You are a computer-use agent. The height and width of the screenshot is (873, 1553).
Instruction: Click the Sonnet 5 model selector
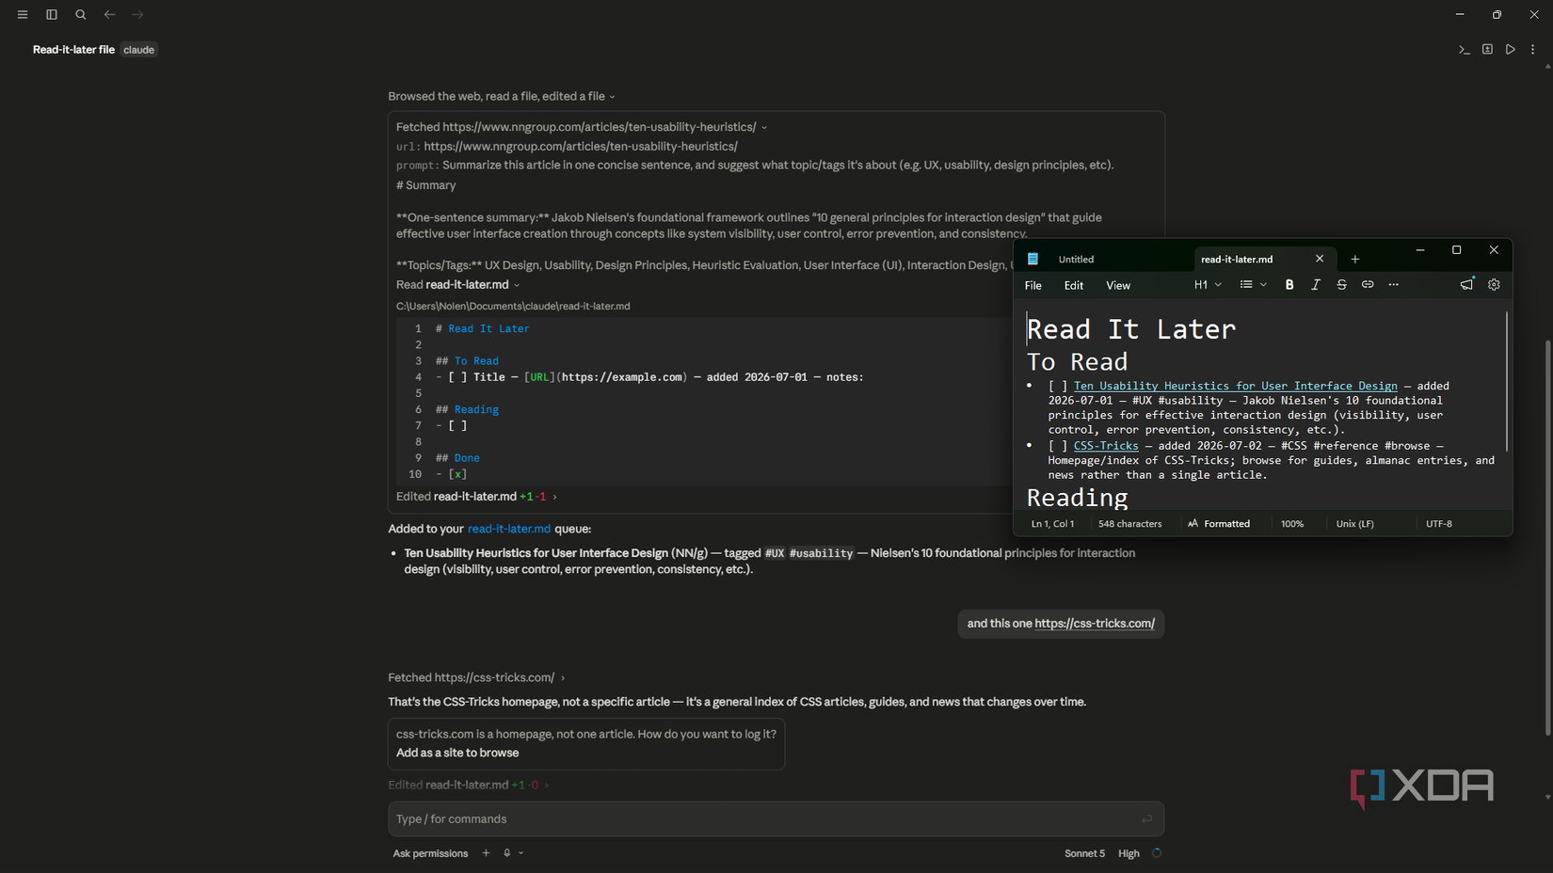point(1084,853)
